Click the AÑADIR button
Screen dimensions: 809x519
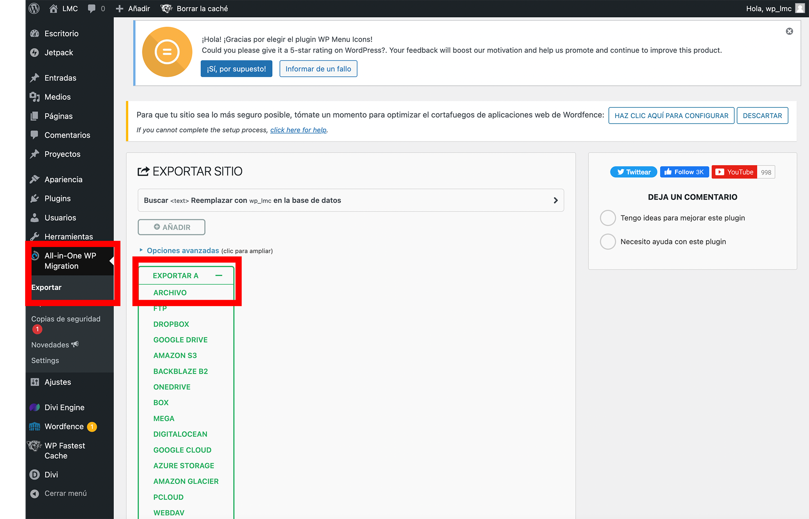(x=172, y=227)
